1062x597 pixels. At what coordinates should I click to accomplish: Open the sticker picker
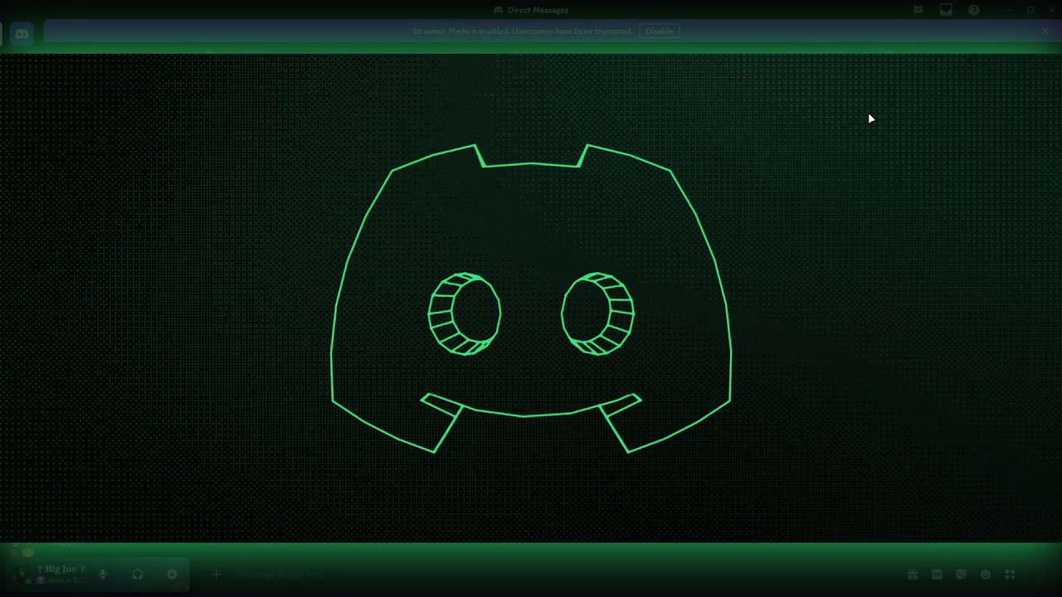click(x=961, y=574)
